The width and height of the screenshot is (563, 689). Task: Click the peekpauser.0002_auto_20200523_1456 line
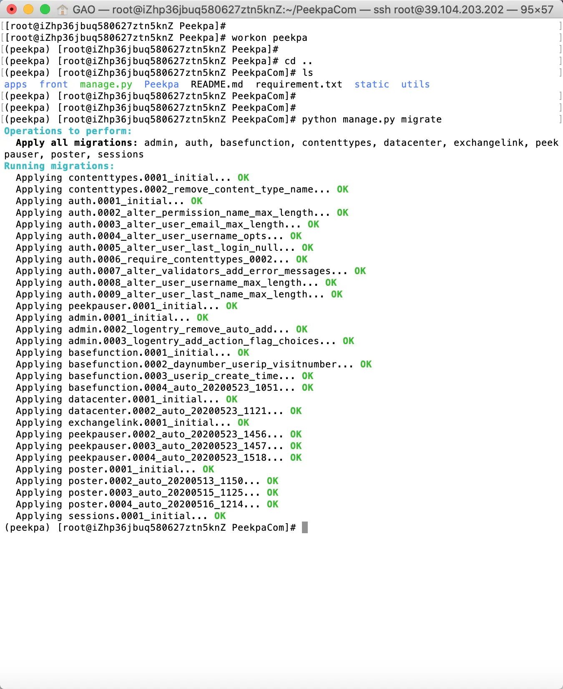pos(158,434)
